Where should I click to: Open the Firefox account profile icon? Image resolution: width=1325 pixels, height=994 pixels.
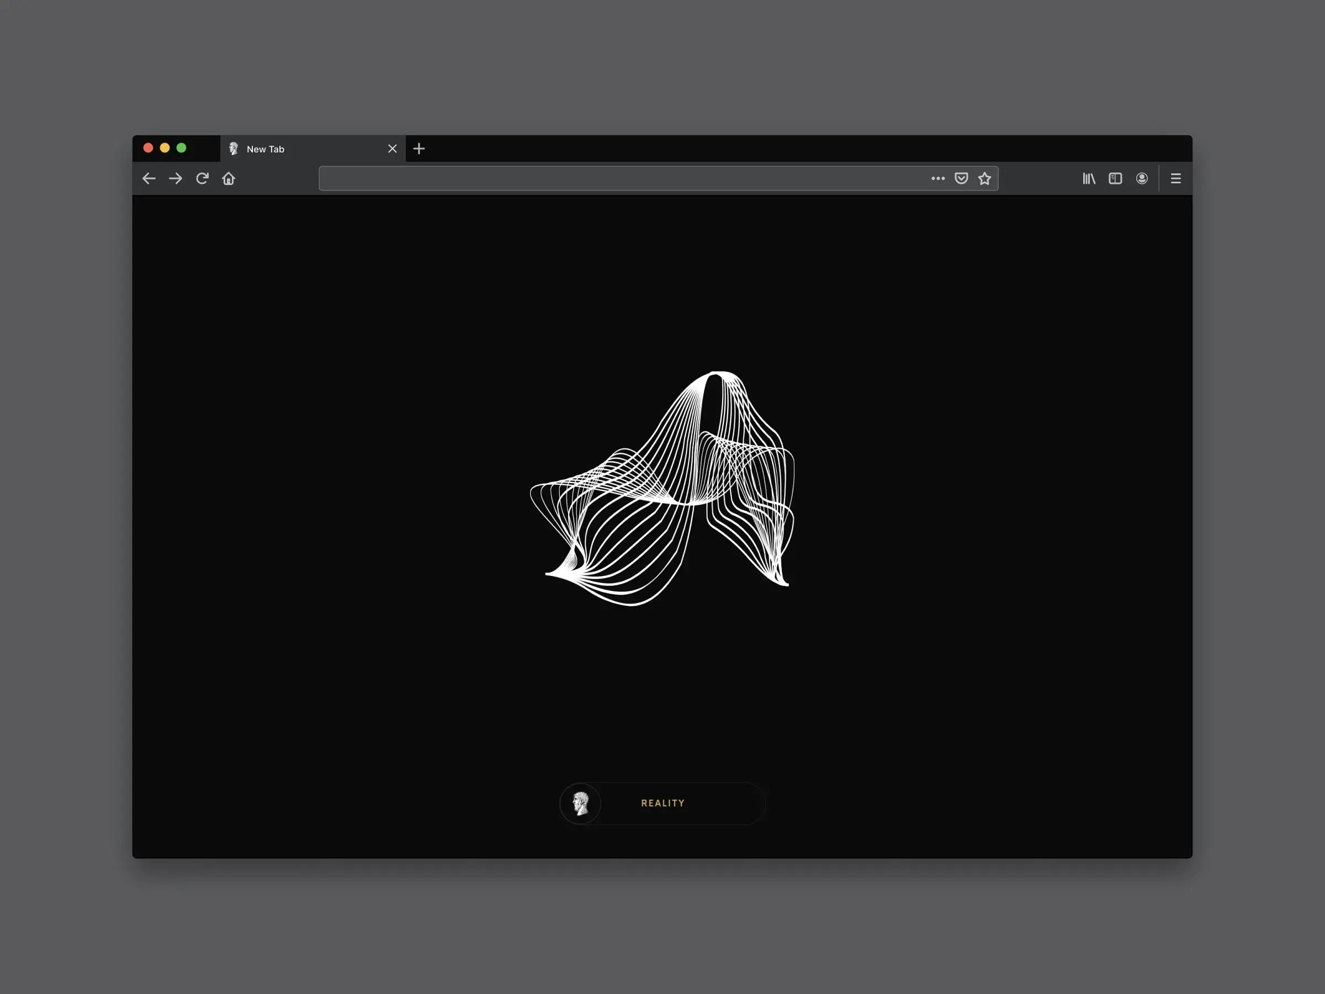tap(1141, 178)
